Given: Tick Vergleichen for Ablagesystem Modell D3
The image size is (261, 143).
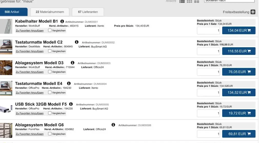Looking at the screenshot, I should coord(49,72).
